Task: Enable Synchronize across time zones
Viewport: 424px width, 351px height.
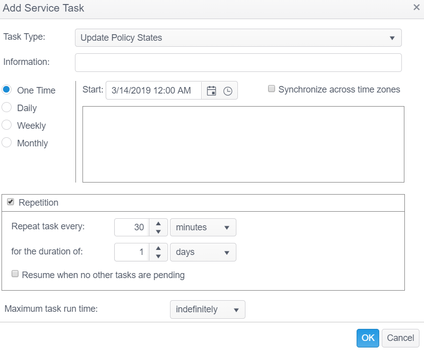Action: (272, 89)
